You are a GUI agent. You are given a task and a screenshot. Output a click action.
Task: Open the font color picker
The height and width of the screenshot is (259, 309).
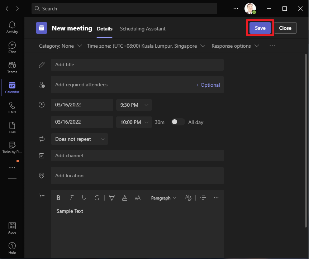click(125, 198)
